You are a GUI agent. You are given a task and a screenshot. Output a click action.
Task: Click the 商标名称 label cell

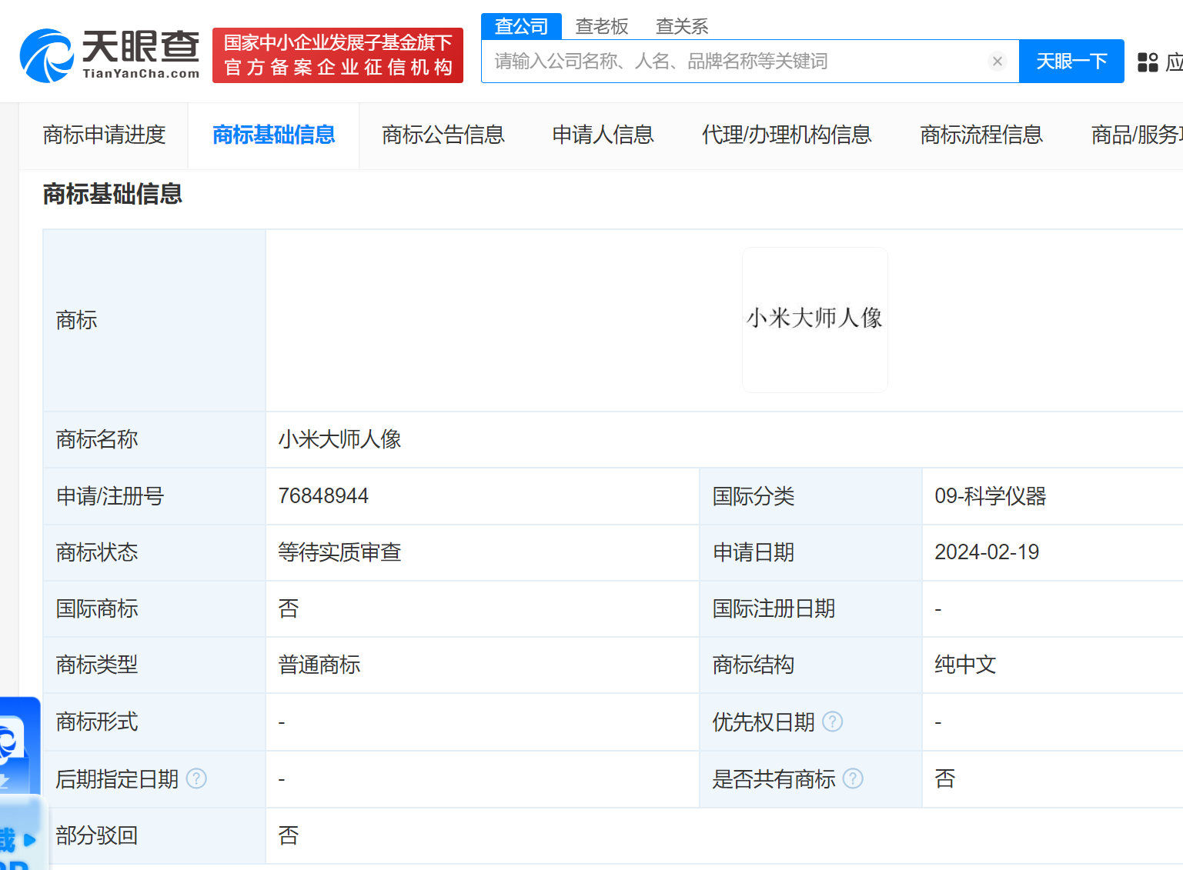pyautogui.click(x=155, y=439)
